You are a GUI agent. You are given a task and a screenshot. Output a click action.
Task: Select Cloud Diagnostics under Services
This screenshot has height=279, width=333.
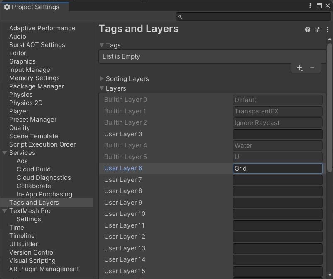click(x=44, y=178)
